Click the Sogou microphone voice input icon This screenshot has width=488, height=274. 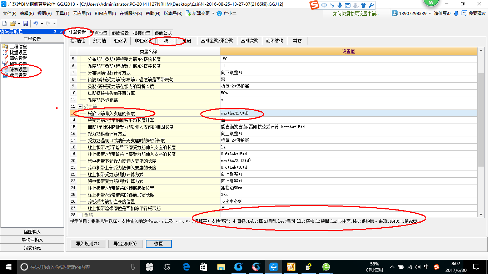tap(339, 5)
